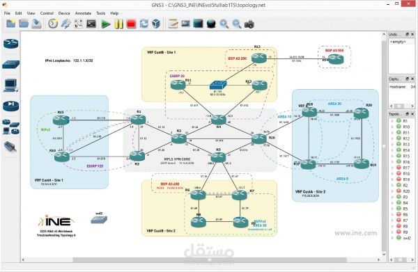
Task: Expand R17 node in topology summary
Action: [x=392, y=168]
